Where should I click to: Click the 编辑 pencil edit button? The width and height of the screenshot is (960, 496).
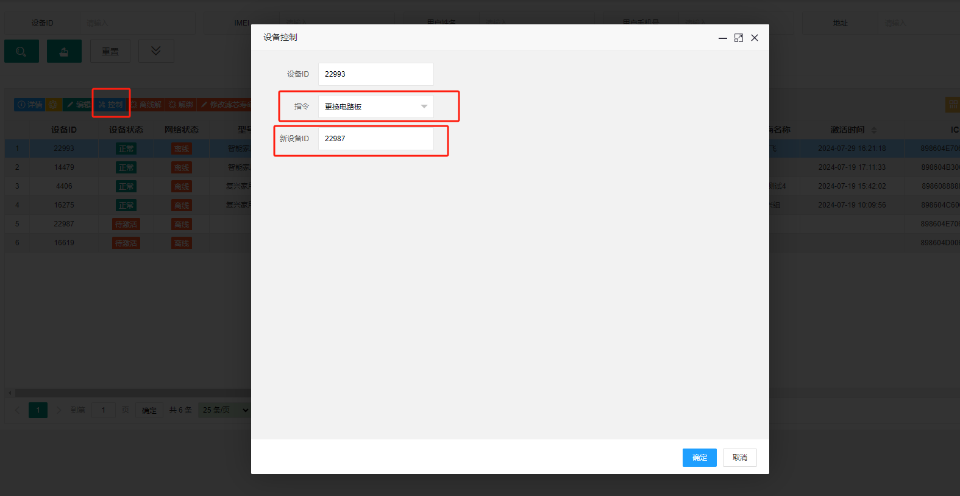coord(79,105)
